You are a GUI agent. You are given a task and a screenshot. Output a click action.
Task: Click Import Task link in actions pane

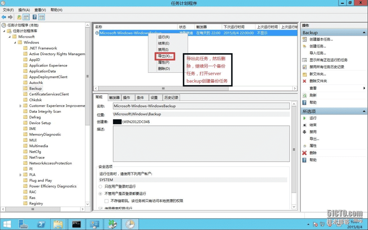click(318, 53)
